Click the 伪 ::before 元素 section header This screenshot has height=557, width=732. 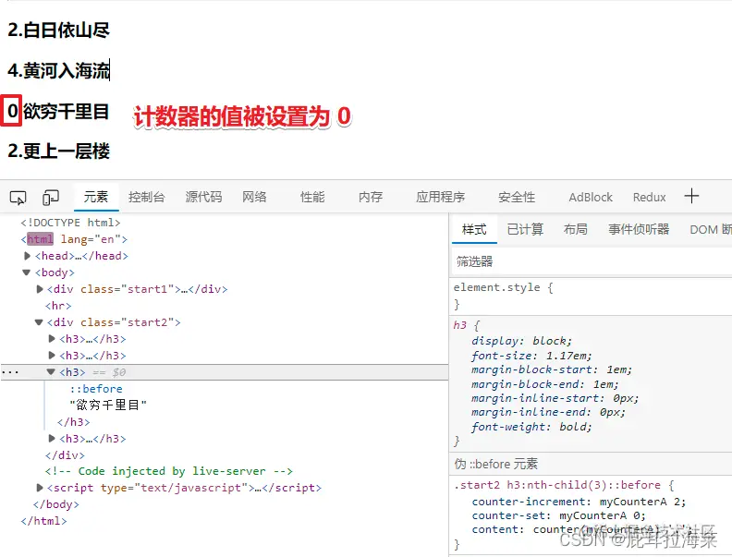point(495,464)
